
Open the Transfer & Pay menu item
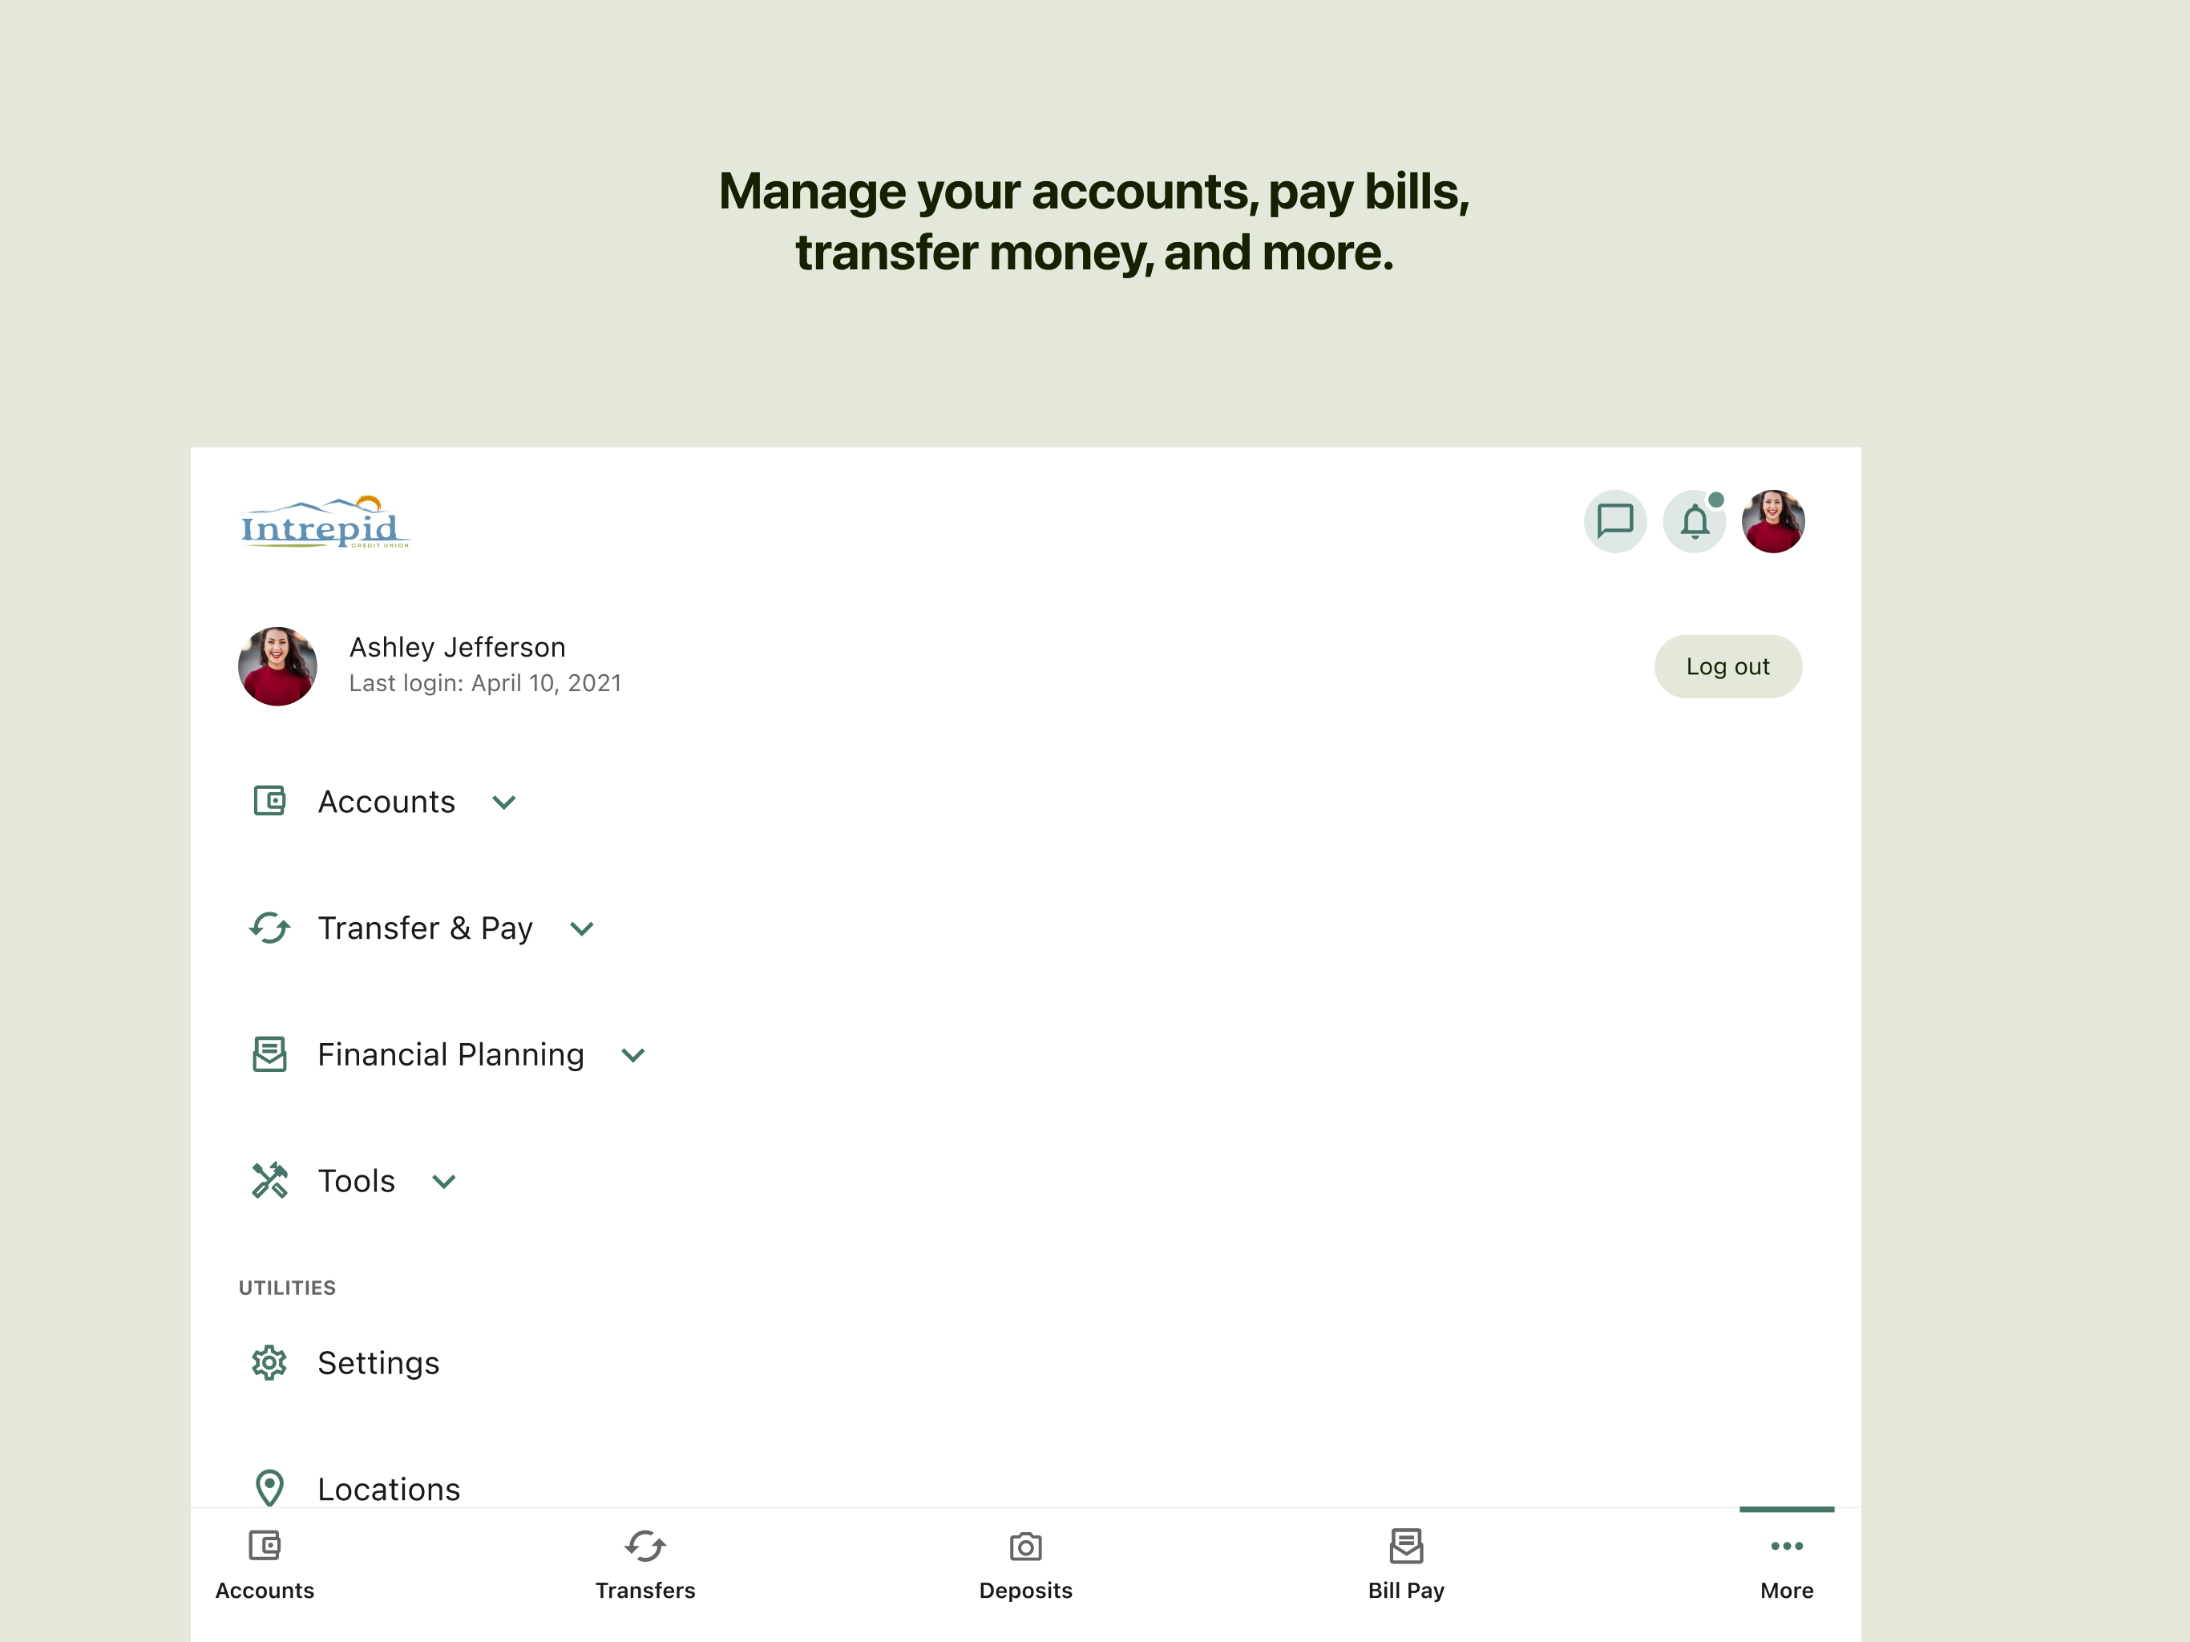pos(425,928)
